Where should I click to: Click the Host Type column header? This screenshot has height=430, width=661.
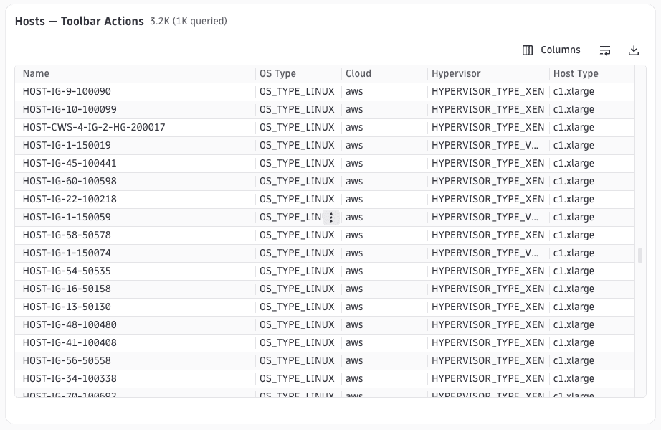click(576, 73)
